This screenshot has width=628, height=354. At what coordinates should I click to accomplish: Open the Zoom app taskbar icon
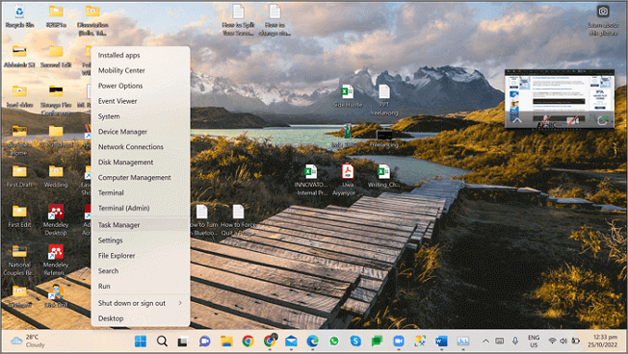[399, 341]
